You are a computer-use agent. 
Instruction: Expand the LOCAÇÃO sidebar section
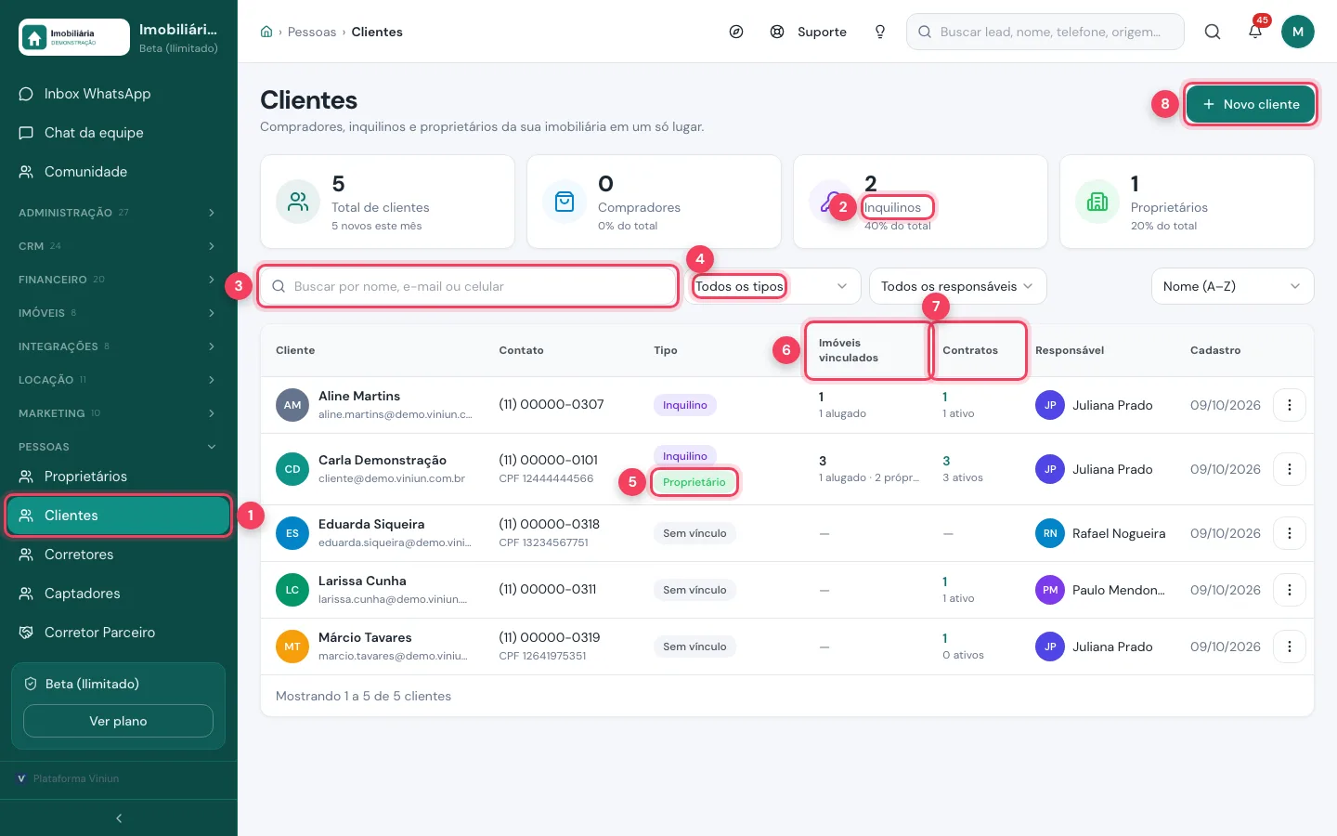[x=119, y=380]
